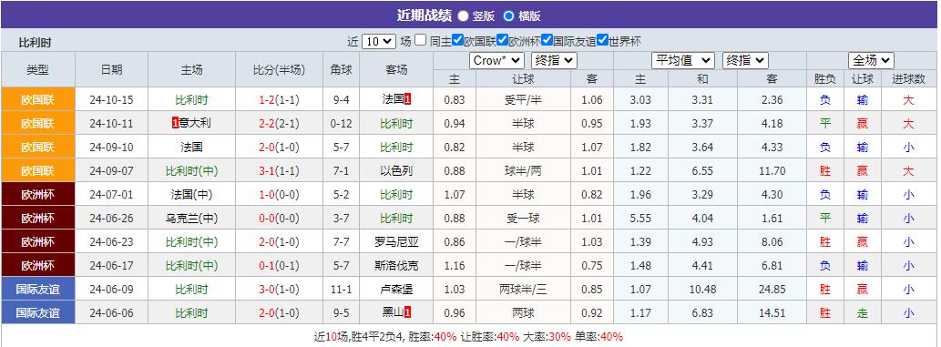This screenshot has height=347, width=941.
Task: Click the 0-0(0-0) score link
Action: click(x=279, y=219)
